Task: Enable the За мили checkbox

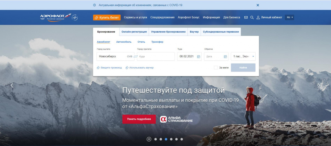Action: pos(216,68)
